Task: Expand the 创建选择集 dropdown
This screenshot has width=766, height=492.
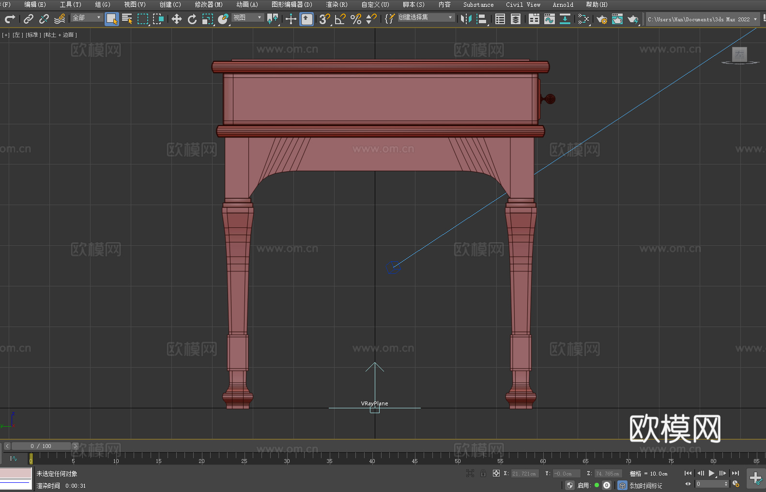Action: [426, 17]
